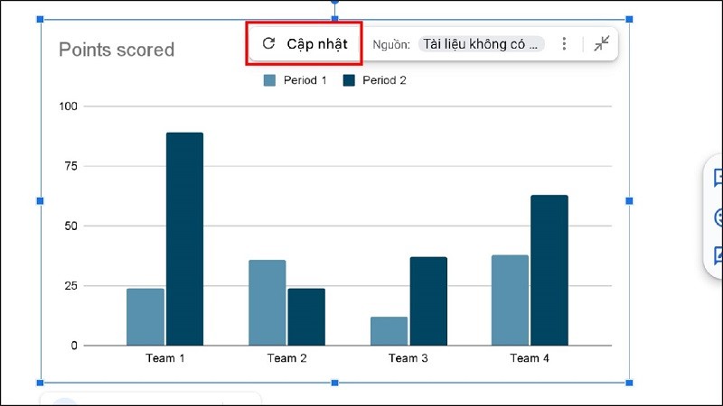Click the right-middle resize handle
The width and height of the screenshot is (723, 406).
coord(629,200)
